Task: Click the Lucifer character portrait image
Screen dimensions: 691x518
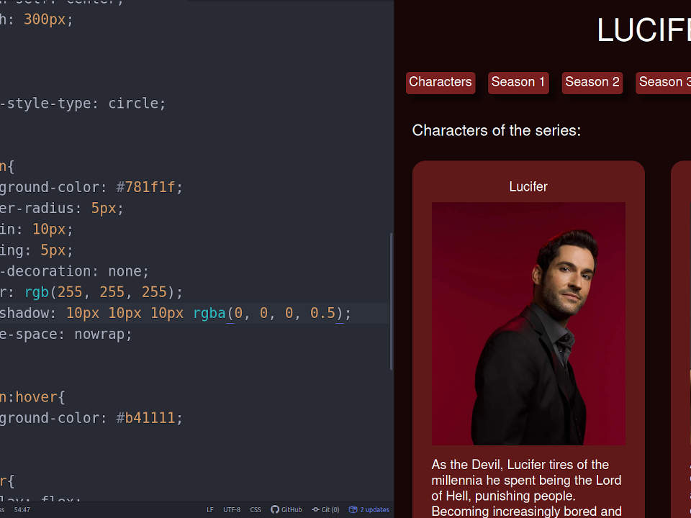Action: (x=528, y=324)
